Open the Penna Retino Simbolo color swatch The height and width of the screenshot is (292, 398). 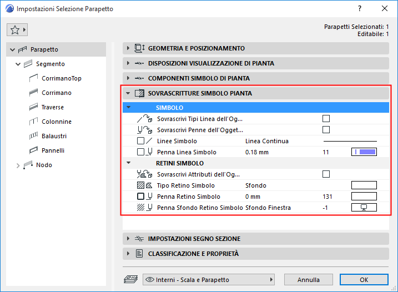pos(364,197)
